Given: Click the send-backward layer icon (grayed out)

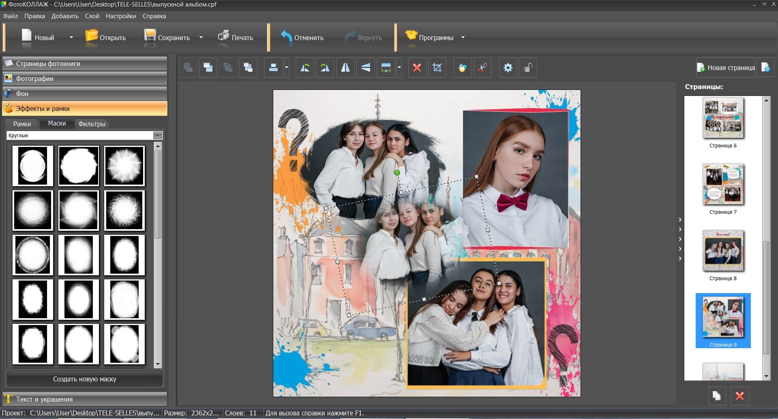Looking at the screenshot, I should [228, 68].
